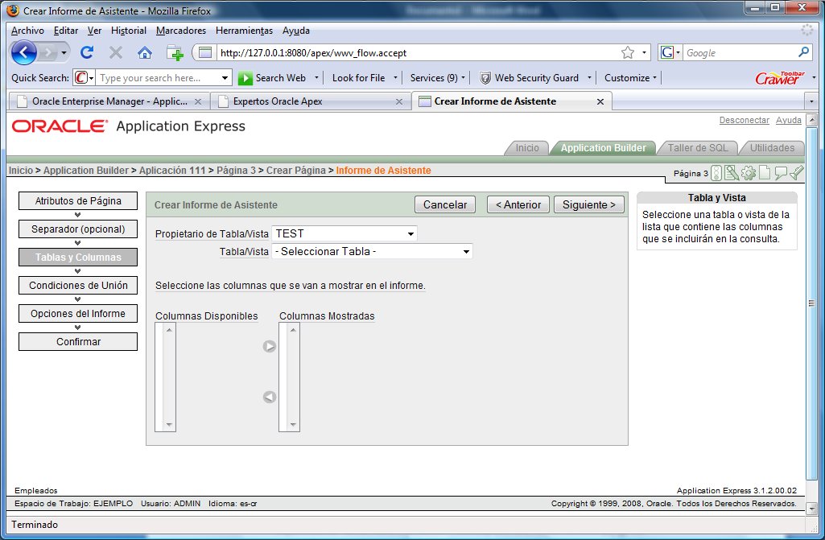
Task: Click the Quick Search text field
Action: point(158,78)
